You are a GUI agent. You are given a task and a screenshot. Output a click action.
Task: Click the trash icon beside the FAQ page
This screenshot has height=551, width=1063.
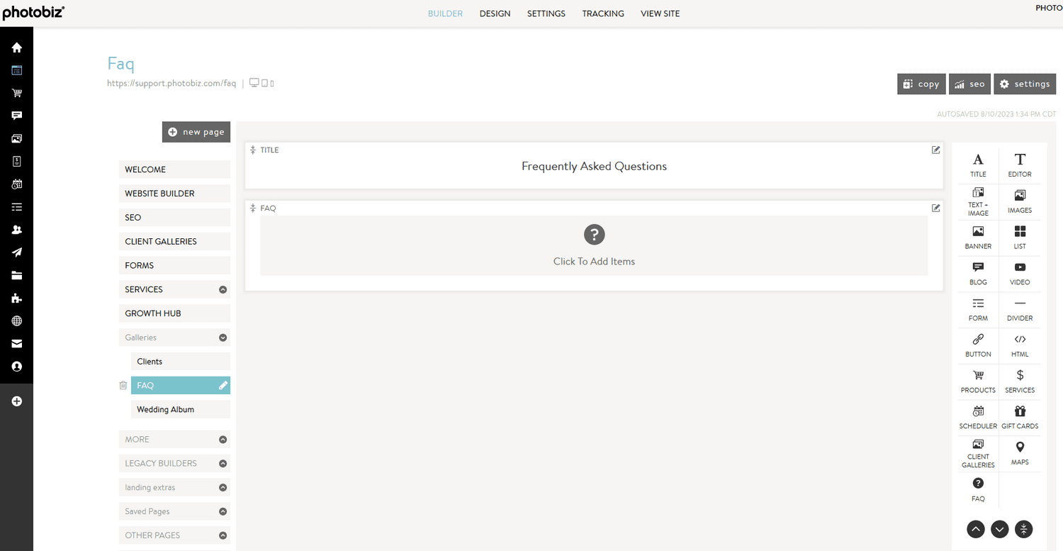123,385
